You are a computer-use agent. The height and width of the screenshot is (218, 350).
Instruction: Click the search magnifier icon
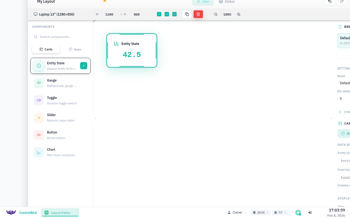point(36,37)
